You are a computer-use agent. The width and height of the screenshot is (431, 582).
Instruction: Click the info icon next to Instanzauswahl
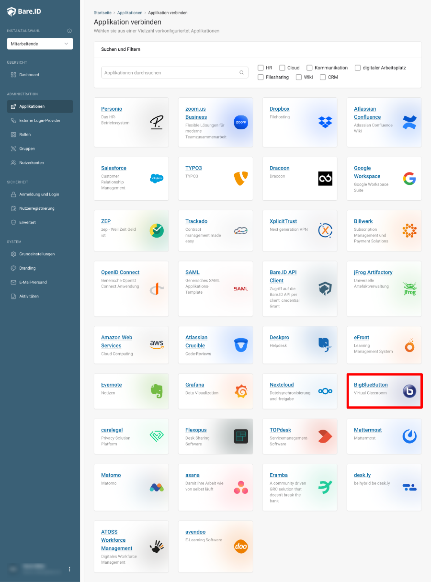pos(69,31)
